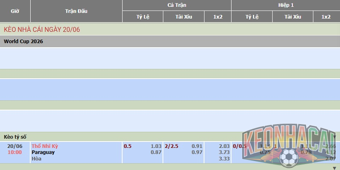
Task: Click the KEONHACAI soccer ball logo
Action: [289, 146]
